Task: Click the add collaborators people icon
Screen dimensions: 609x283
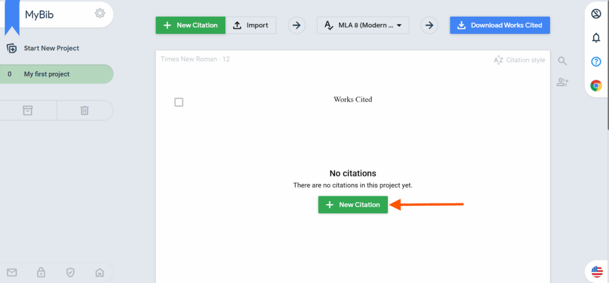Action: [563, 82]
